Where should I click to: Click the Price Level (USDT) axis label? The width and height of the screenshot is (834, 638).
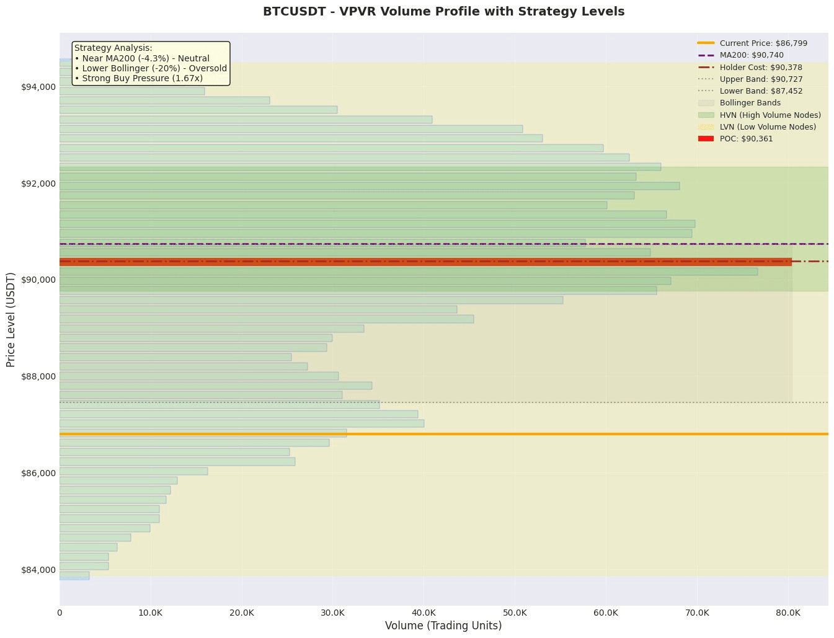11,319
